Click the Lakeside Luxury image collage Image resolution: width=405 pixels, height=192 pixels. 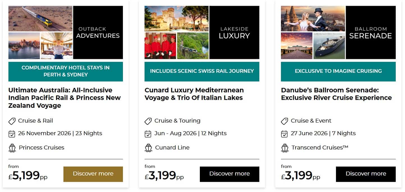[x=202, y=32]
